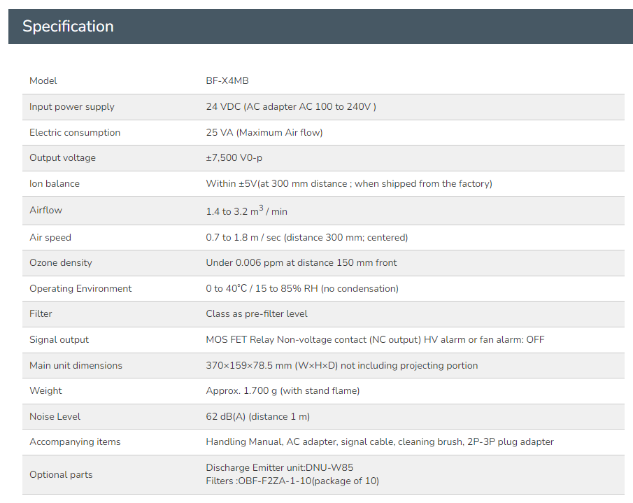The image size is (633, 503).
Task: Click the MOS FET Relay signal output text
Action: [x=375, y=340]
